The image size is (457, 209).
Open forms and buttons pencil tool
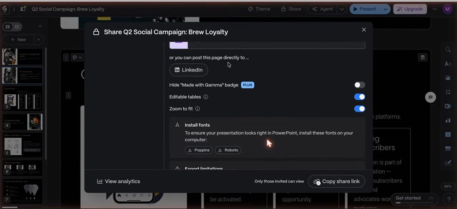[x=448, y=163]
